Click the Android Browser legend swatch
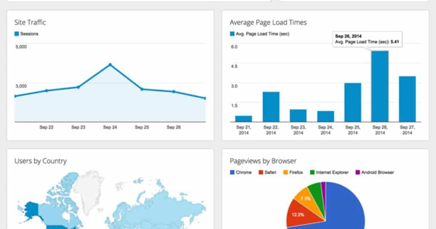436x229 pixels. click(358, 172)
